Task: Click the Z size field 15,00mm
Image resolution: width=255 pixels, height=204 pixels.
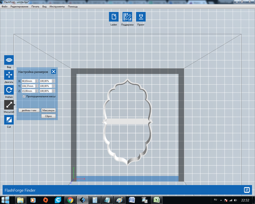Action: coord(29,91)
